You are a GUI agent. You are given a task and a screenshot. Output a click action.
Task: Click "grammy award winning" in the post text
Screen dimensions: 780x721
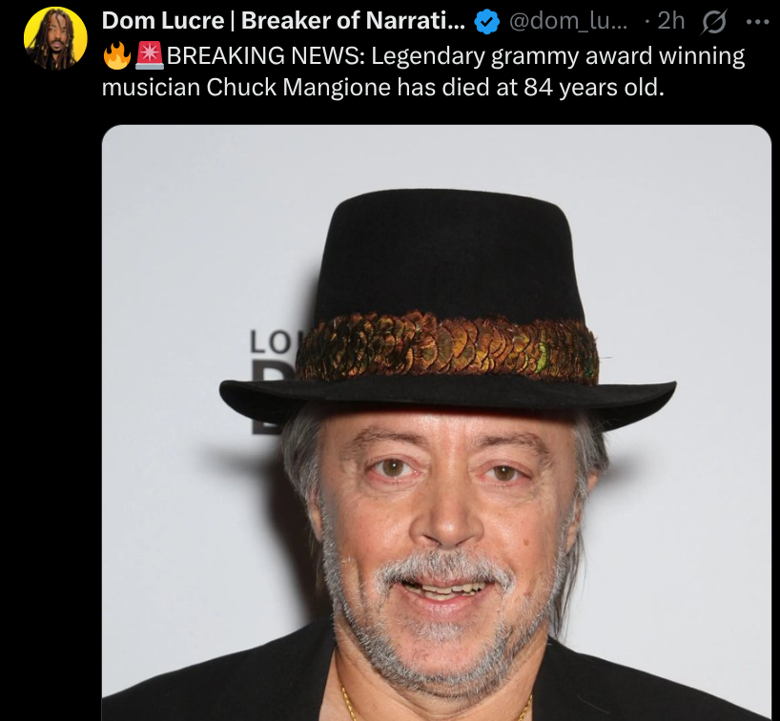pos(618,56)
